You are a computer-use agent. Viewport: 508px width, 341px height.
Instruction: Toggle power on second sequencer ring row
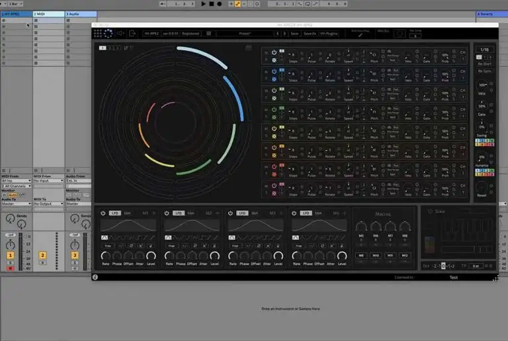274,71
